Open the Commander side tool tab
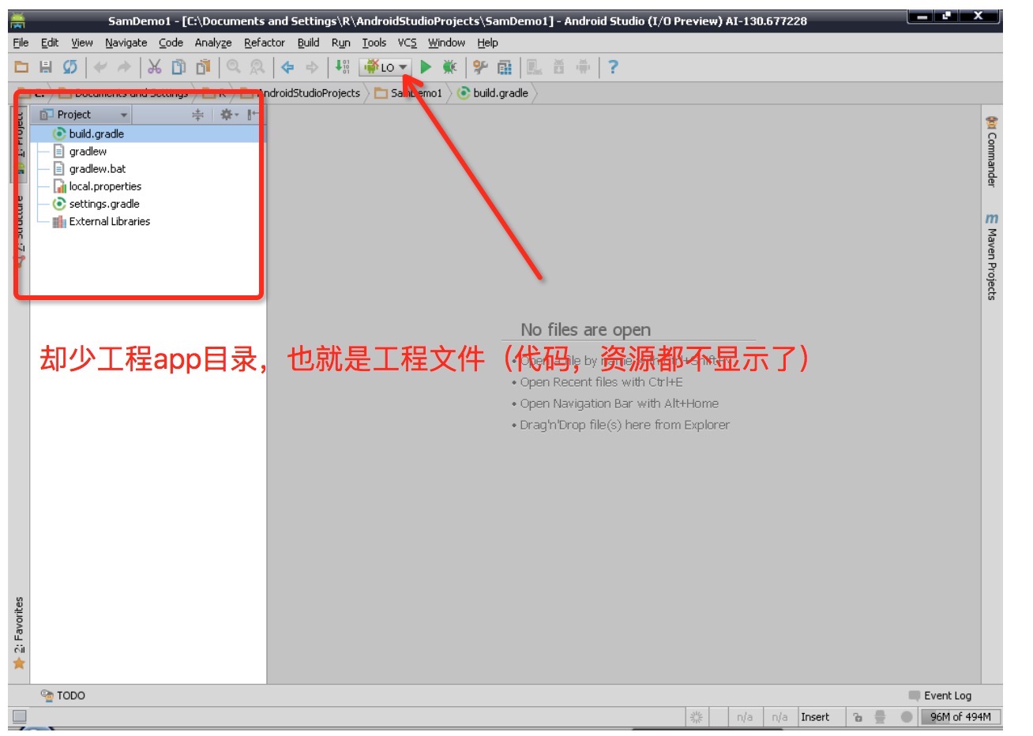Viewport: 1033px width, 736px height. tap(991, 152)
